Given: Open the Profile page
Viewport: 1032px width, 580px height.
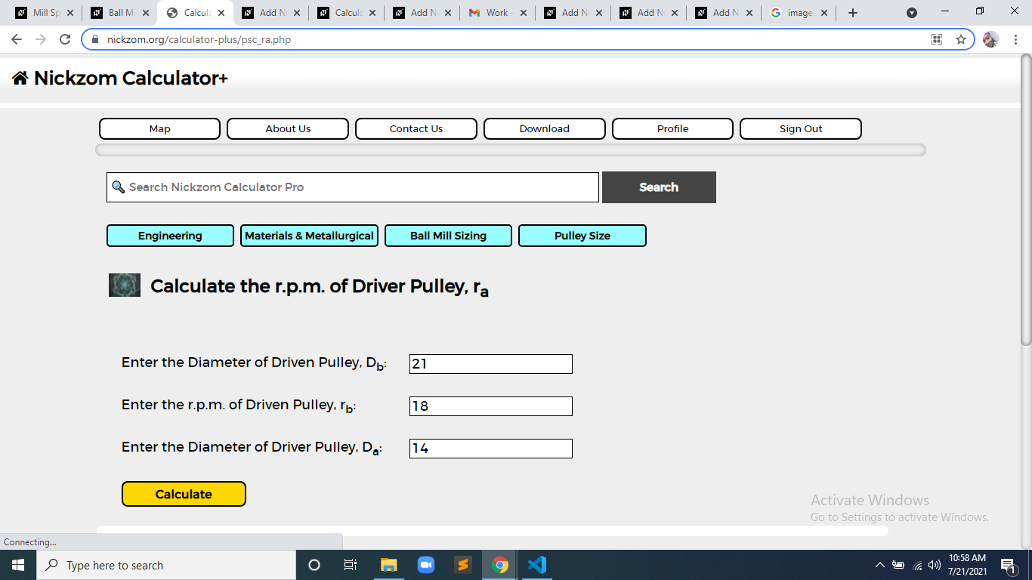Looking at the screenshot, I should tap(672, 128).
